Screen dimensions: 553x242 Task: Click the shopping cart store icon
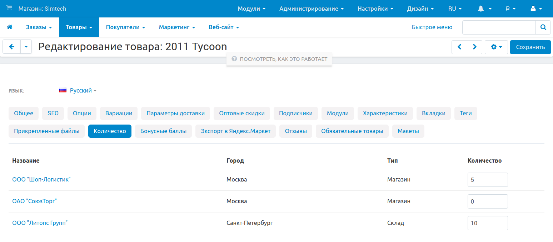pyautogui.click(x=9, y=8)
